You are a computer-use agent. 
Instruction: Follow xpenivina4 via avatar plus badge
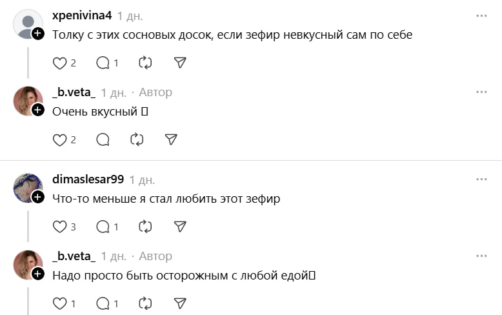[x=38, y=34]
